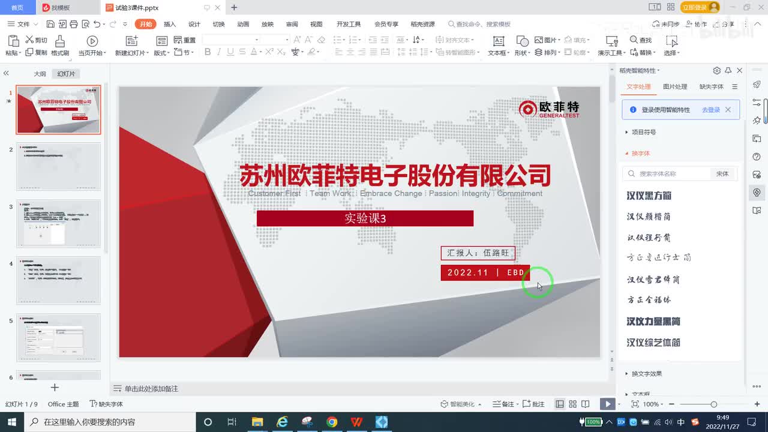Click the Print icon in quick toolbar
Image resolution: width=768 pixels, height=432 pixels.
[x=74, y=24]
